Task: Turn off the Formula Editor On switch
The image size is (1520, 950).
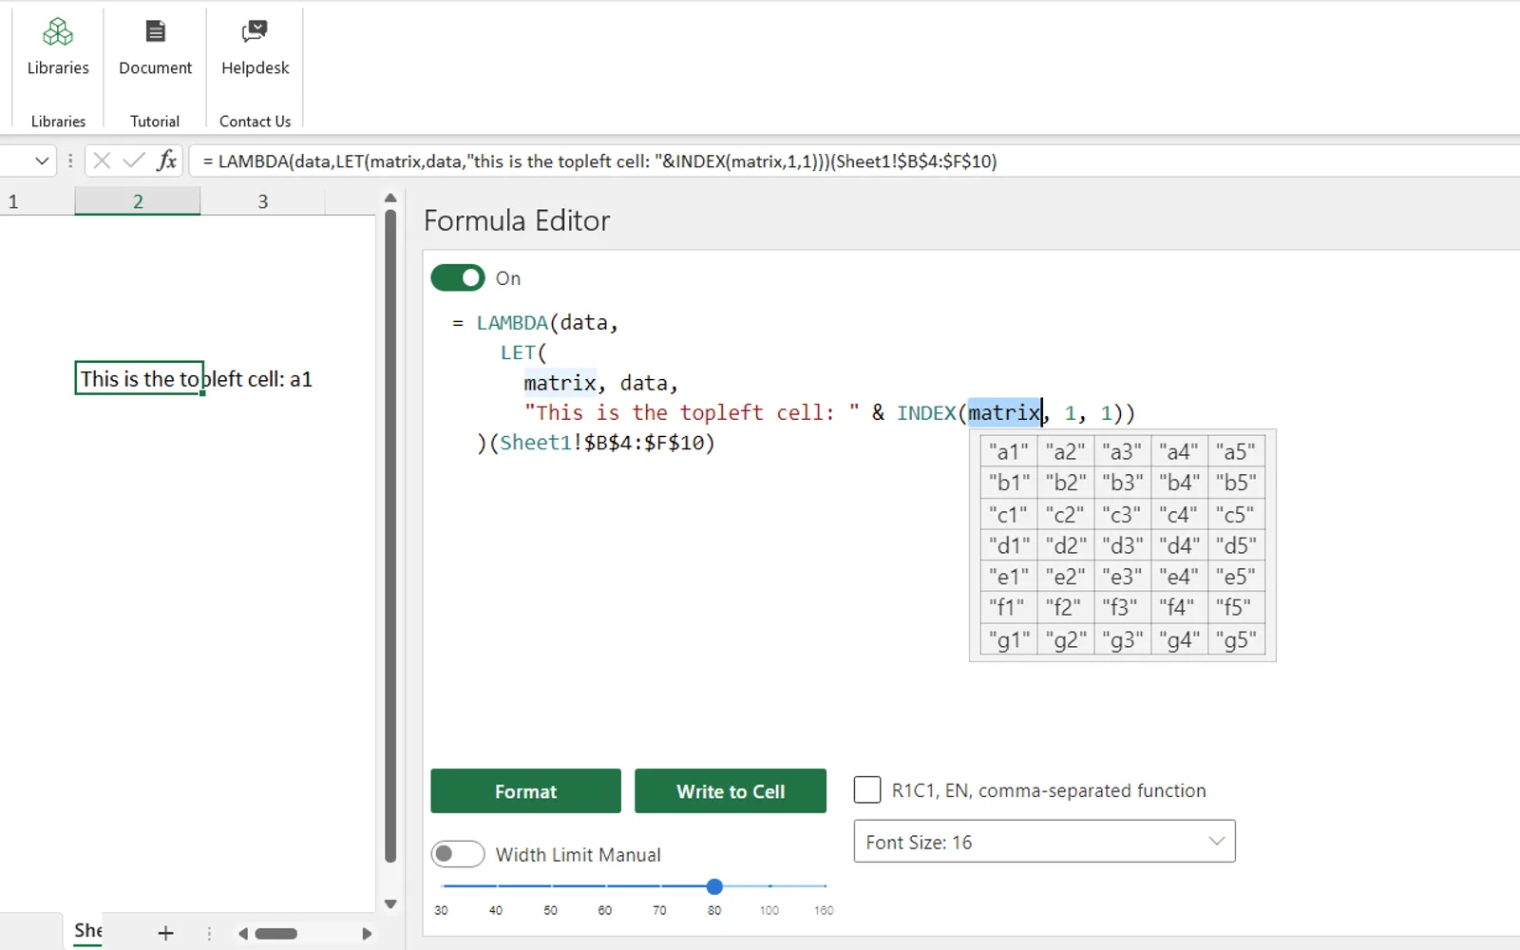Action: 458,278
